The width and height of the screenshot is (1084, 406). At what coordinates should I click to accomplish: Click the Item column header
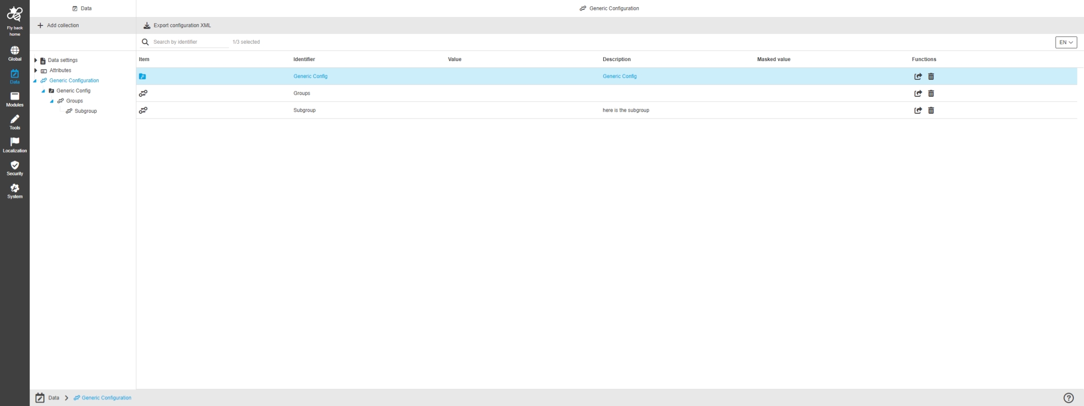click(144, 59)
